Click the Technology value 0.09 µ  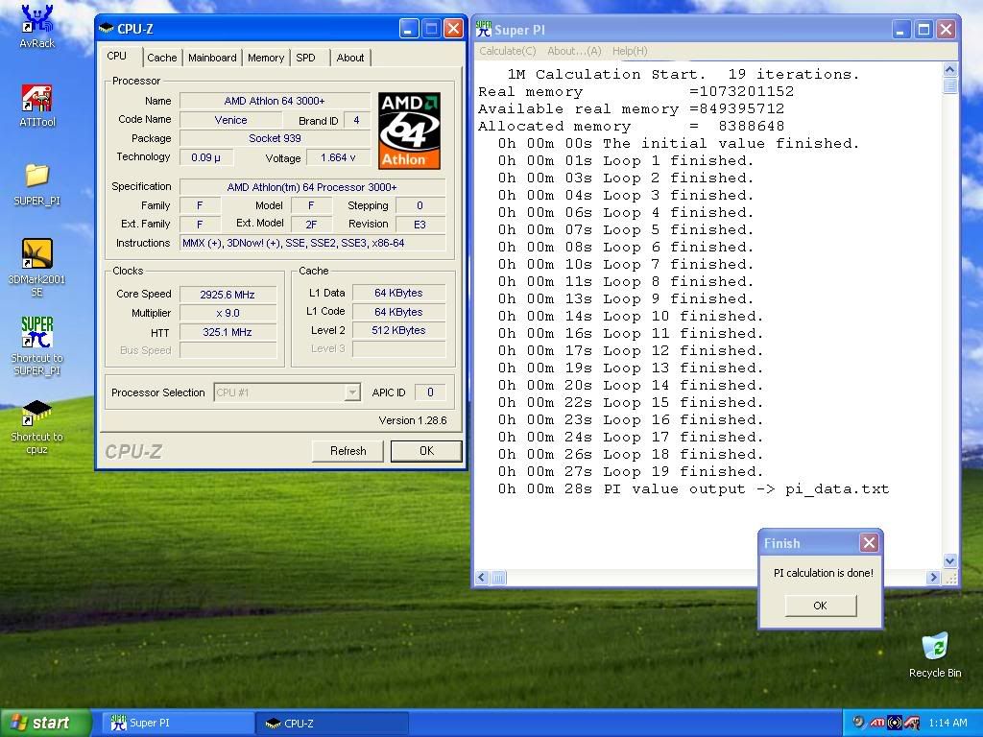[x=206, y=157]
